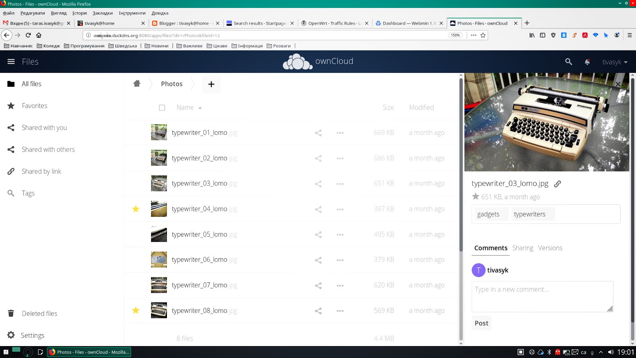636x358 pixels.
Task: Open the ownCloud hamburger navigation menu
Action: click(x=11, y=62)
